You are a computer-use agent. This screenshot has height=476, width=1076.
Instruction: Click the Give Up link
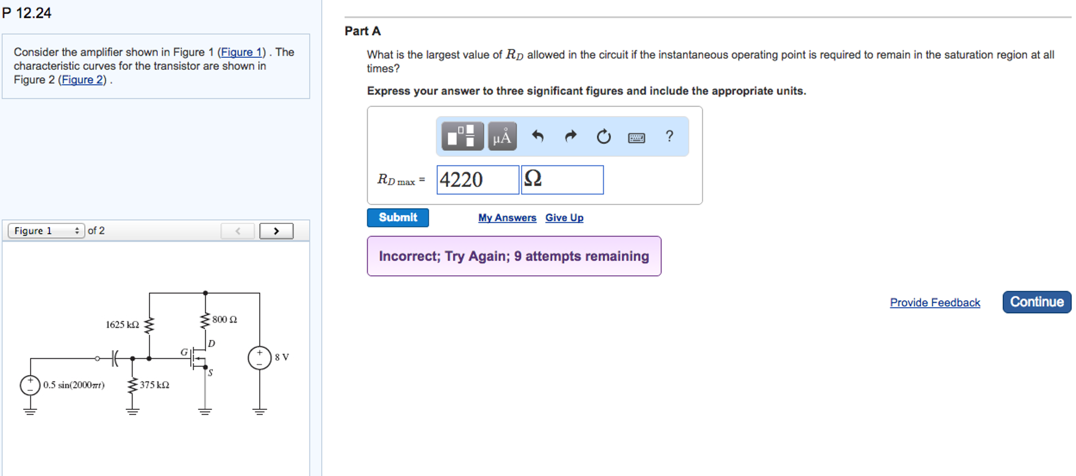(564, 218)
